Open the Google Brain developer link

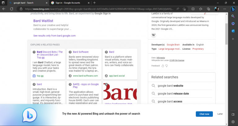(x=173, y=45)
